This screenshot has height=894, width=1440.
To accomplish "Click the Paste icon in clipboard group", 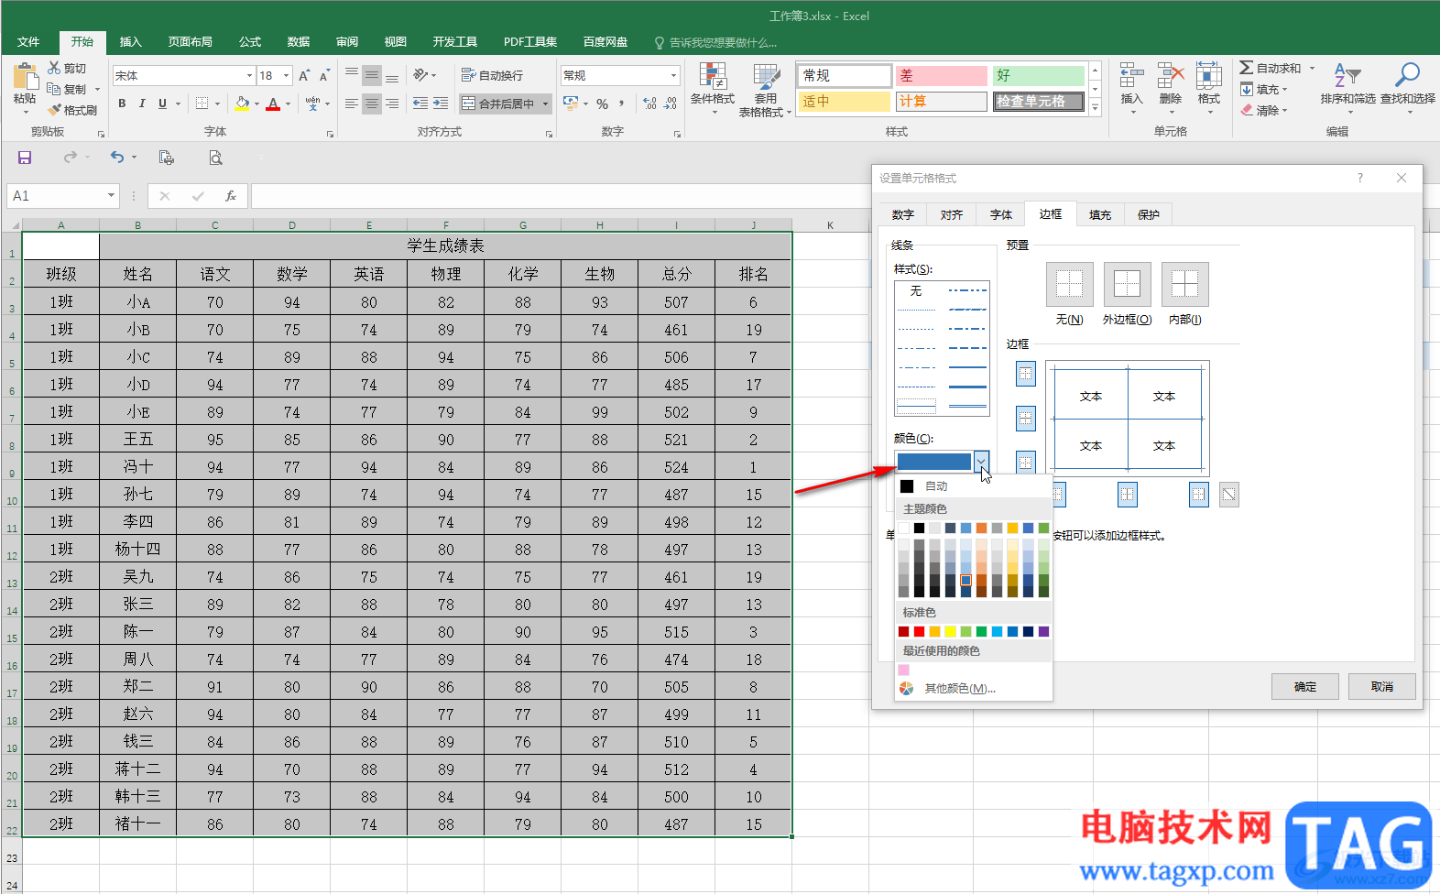I will click(25, 77).
